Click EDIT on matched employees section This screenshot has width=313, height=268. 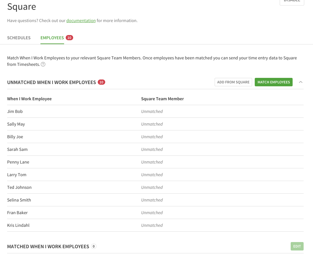pyautogui.click(x=297, y=246)
